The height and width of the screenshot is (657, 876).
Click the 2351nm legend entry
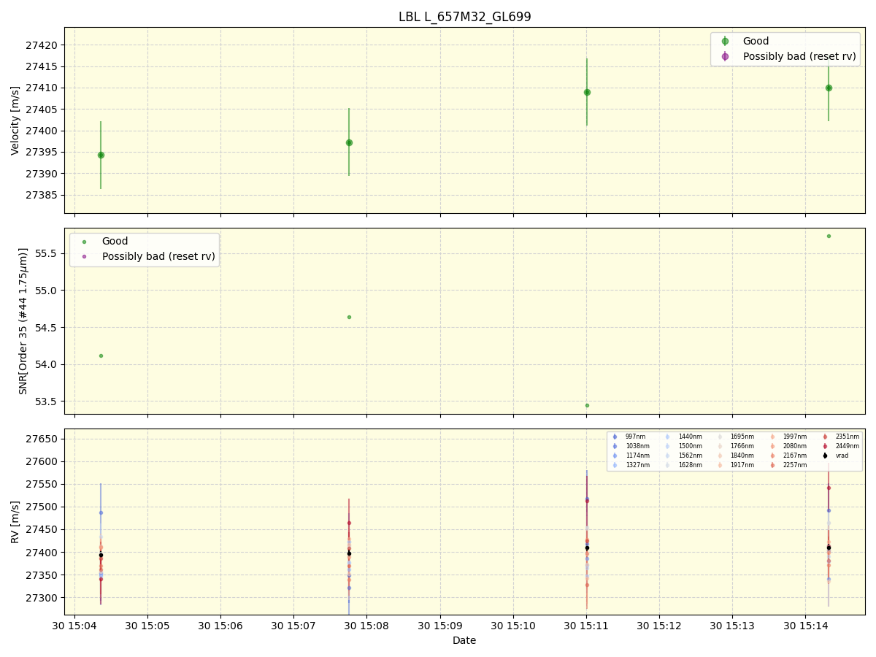(841, 437)
